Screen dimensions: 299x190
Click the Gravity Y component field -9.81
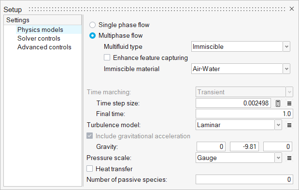coord(244,146)
